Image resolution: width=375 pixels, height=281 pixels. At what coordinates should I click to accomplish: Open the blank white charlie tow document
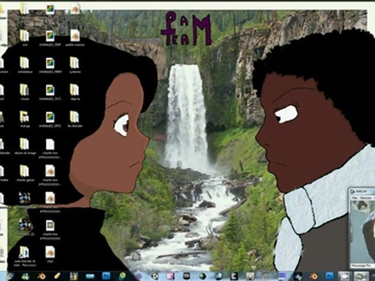pyautogui.click(x=50, y=148)
